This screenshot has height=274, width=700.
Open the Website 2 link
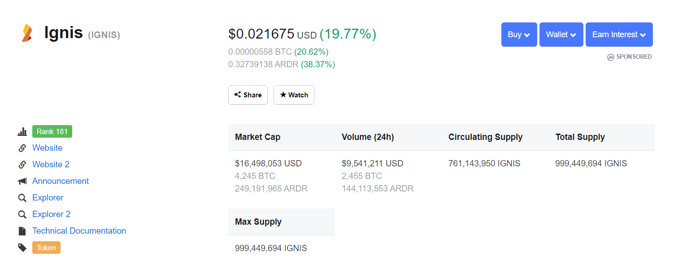coord(51,165)
